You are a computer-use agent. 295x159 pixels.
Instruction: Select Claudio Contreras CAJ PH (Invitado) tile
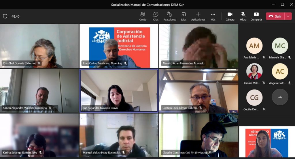199,135
